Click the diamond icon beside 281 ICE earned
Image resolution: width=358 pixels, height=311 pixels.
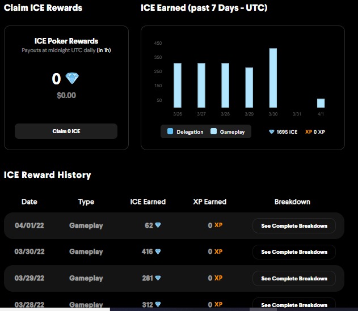(x=158, y=278)
